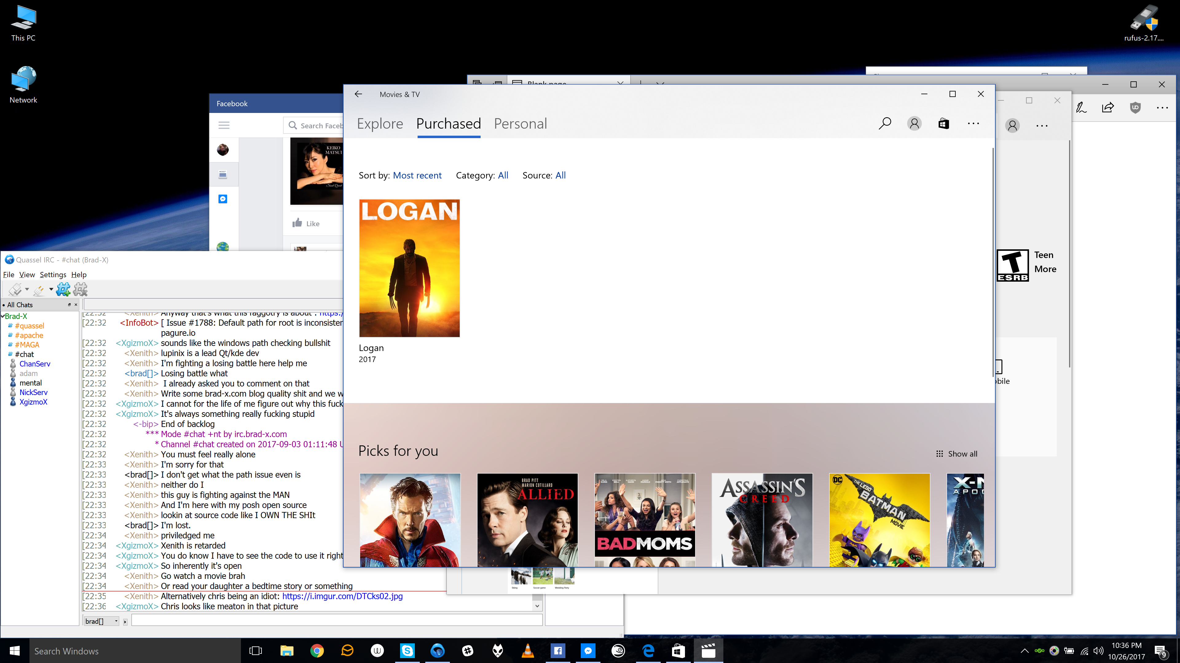Open Facebook hamburger menu

[224, 125]
